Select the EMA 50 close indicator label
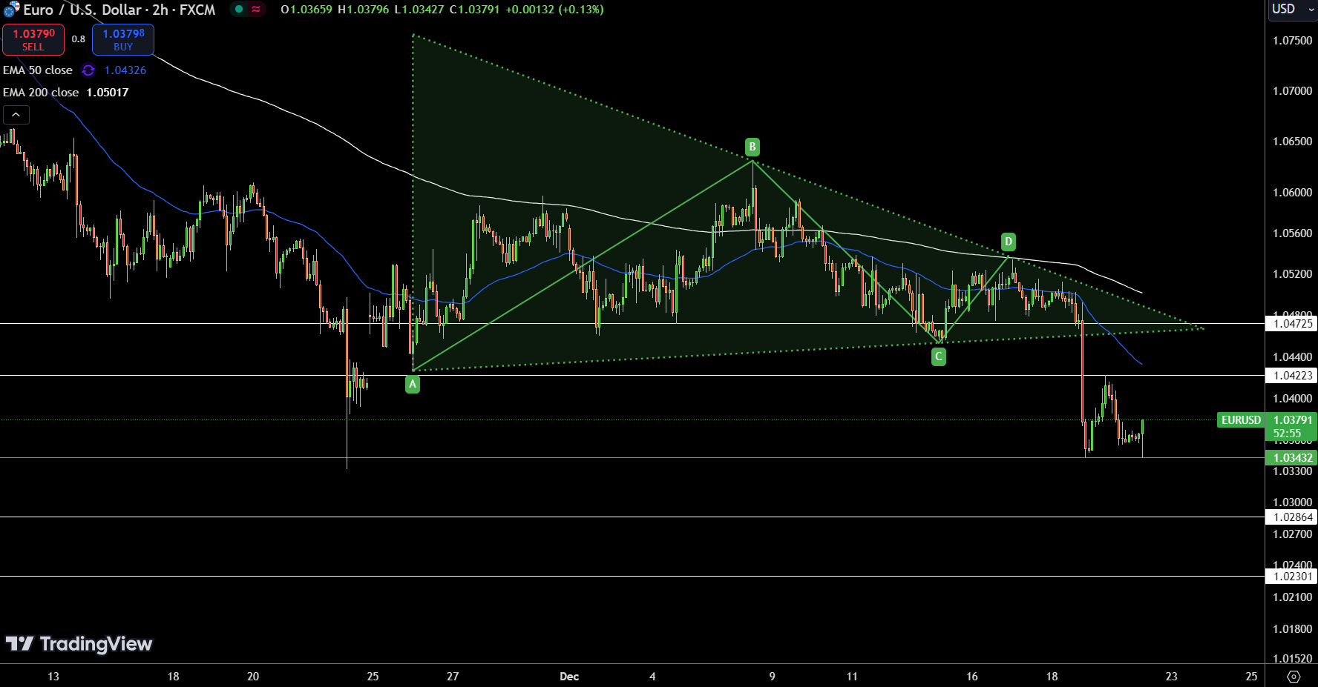 [x=38, y=70]
